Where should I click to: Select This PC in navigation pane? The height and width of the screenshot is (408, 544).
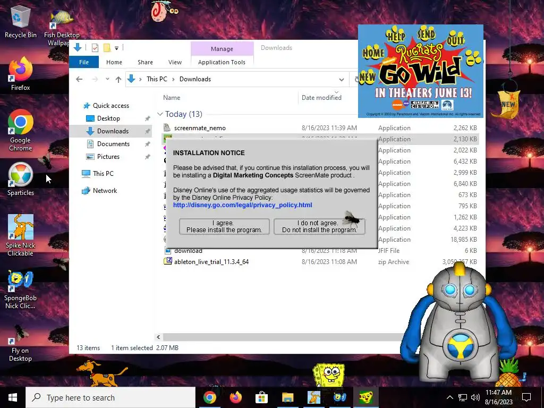pyautogui.click(x=103, y=174)
